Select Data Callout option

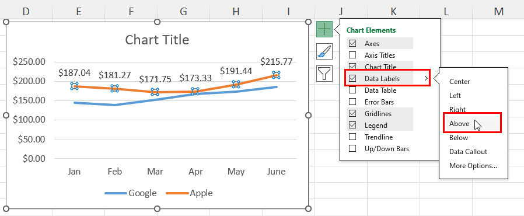tap(468, 152)
